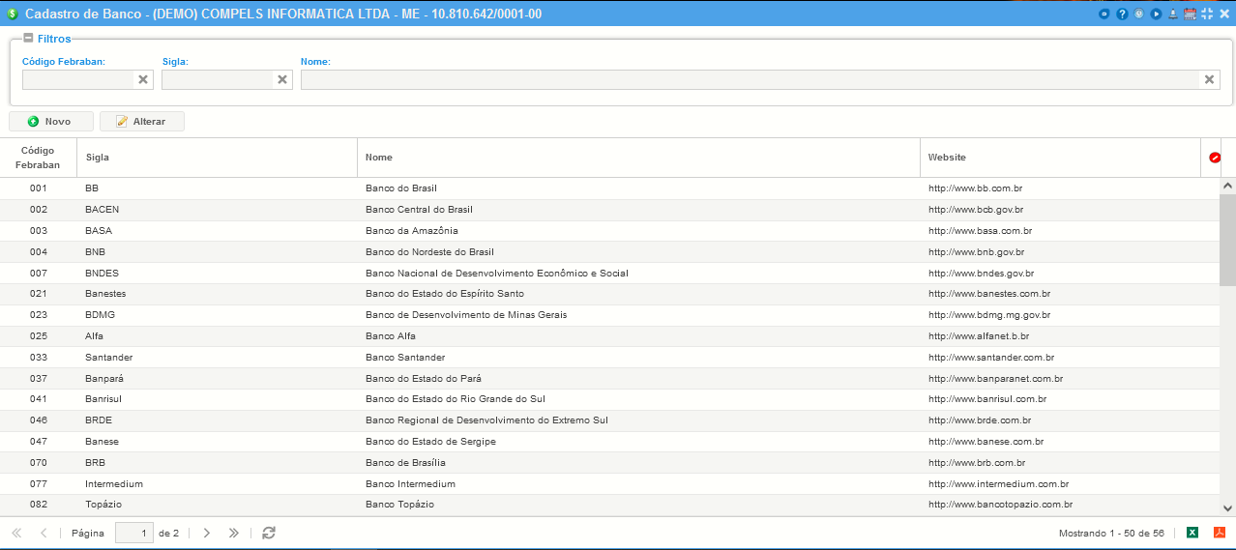Select the Banco Intermedium row
This screenshot has width=1236, height=550.
[x=609, y=484]
